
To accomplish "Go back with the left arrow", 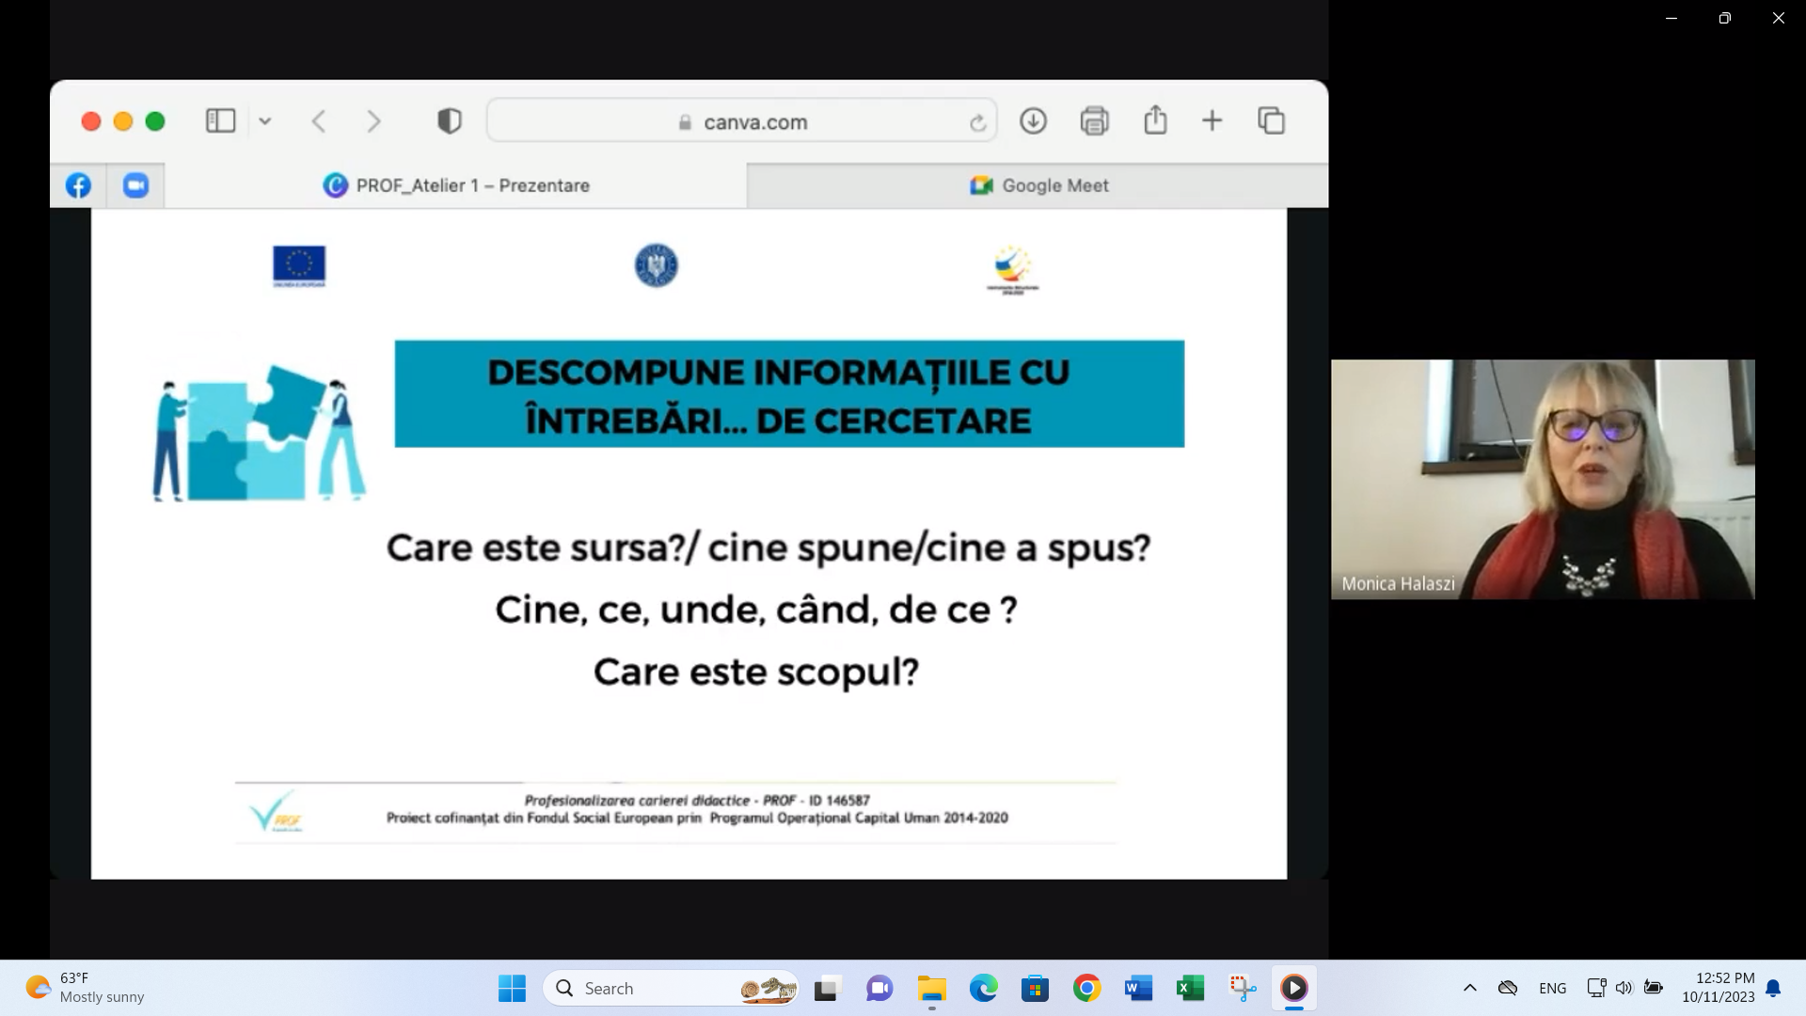I will pyautogui.click(x=319, y=121).
